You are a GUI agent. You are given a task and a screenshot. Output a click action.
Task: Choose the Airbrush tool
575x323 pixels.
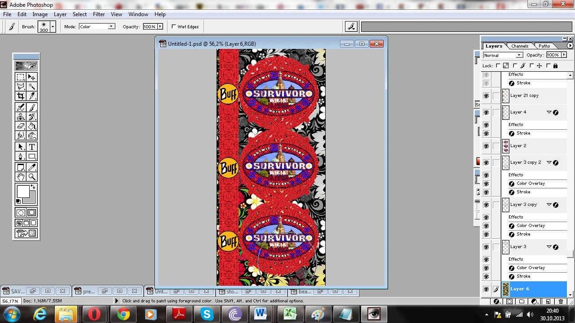[x=21, y=107]
